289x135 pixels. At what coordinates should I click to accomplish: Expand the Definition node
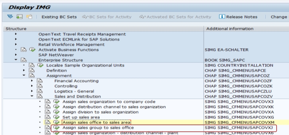(24, 70)
